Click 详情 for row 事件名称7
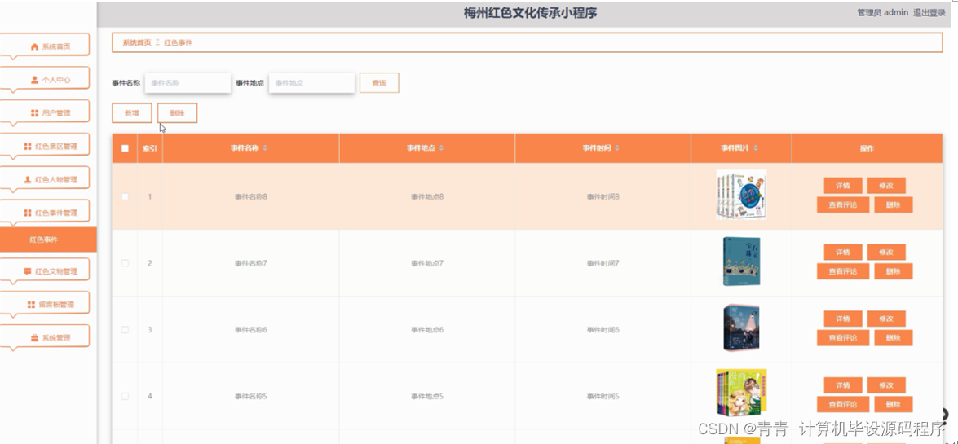The height and width of the screenshot is (444, 958). click(x=842, y=253)
